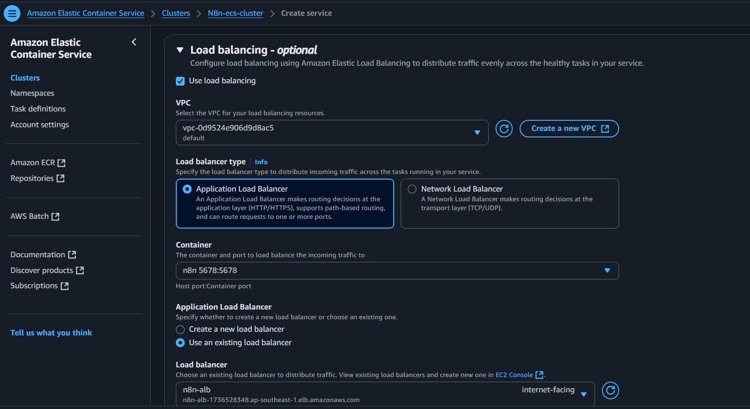
Task: Choose Create a new load balancer
Action: click(180, 329)
